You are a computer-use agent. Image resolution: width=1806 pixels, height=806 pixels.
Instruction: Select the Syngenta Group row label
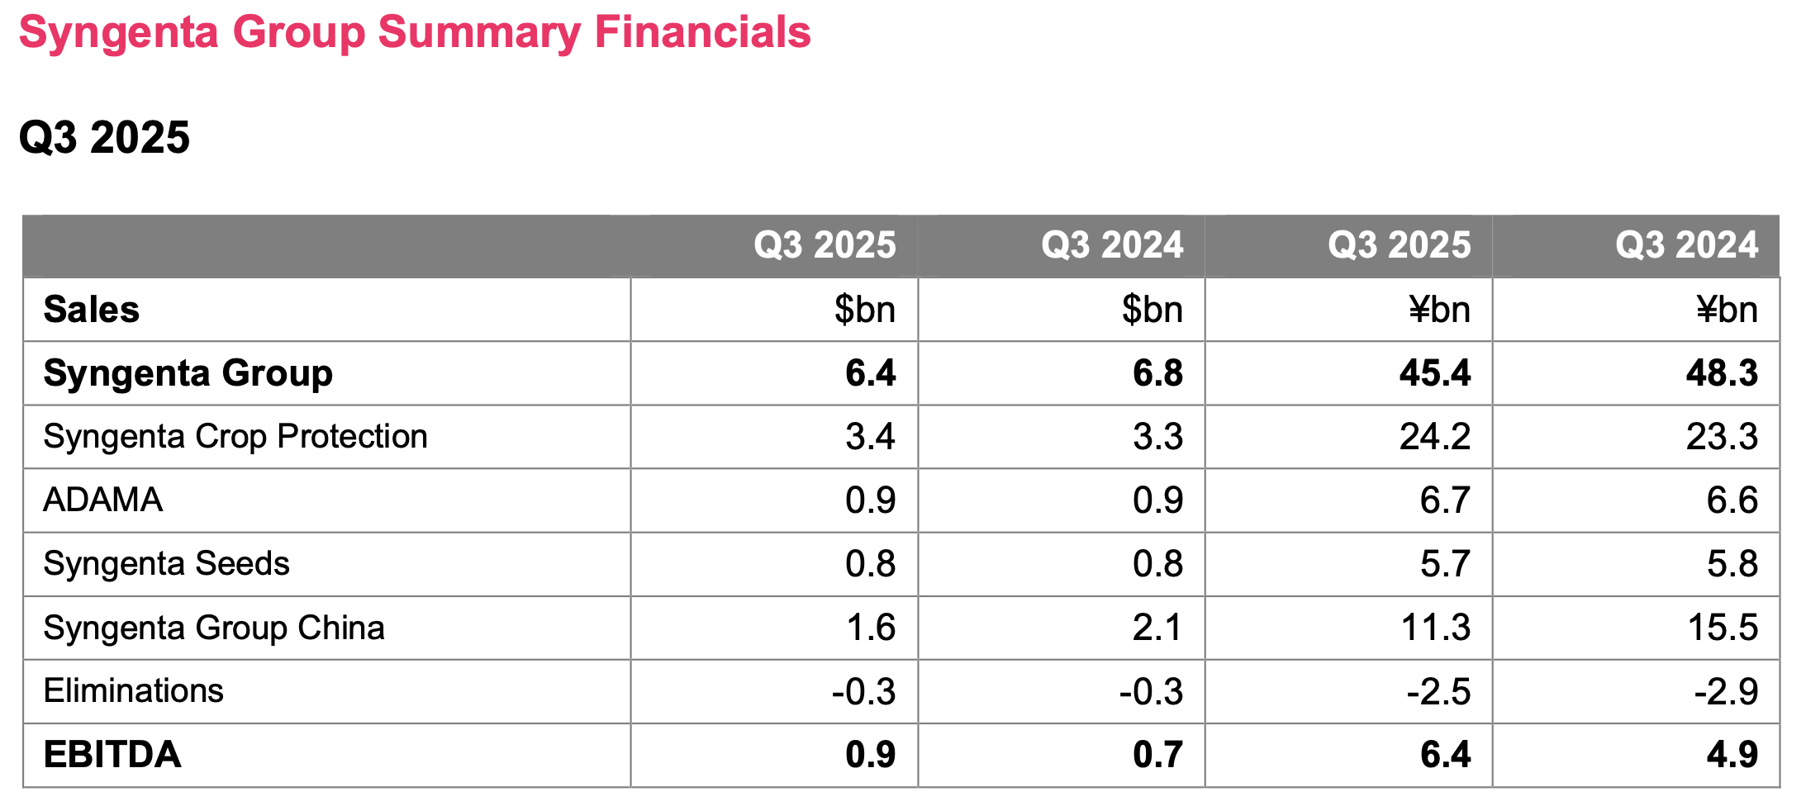(x=188, y=373)
